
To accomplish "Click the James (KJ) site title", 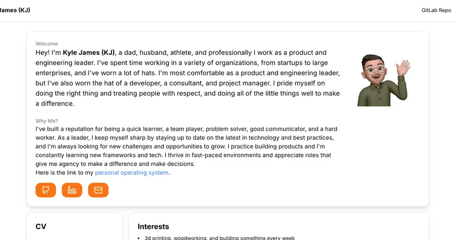I will click(x=15, y=11).
